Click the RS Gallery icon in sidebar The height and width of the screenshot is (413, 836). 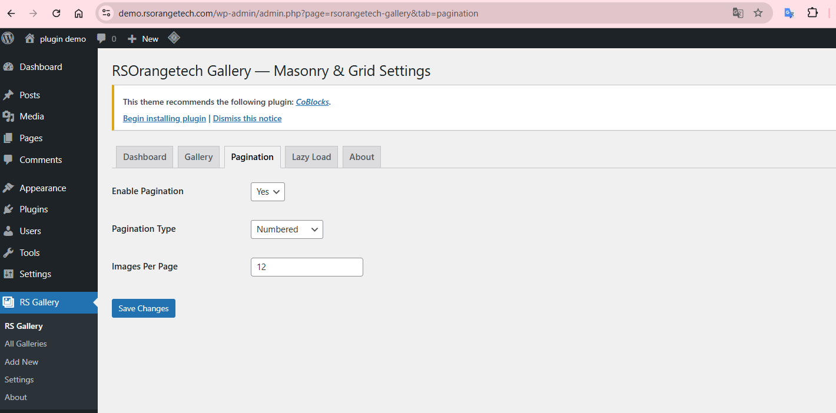click(8, 302)
